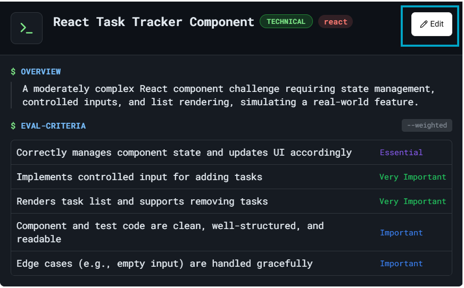Image resolution: width=464 pixels, height=288 pixels.
Task: Click the green TECHNICAL badge
Action: click(x=286, y=22)
